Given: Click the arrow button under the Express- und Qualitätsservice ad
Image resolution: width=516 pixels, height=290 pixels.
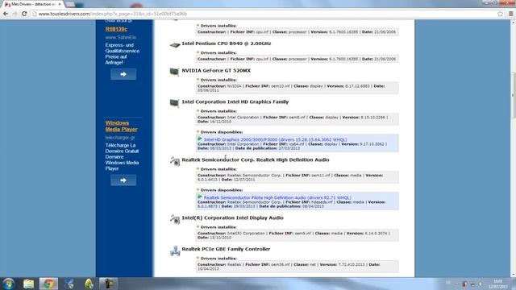Looking at the screenshot, I should click(123, 74).
